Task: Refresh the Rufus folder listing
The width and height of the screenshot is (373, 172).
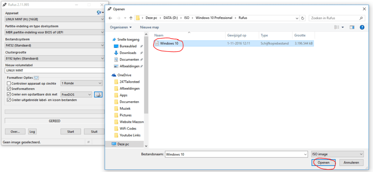Action: click(303, 18)
